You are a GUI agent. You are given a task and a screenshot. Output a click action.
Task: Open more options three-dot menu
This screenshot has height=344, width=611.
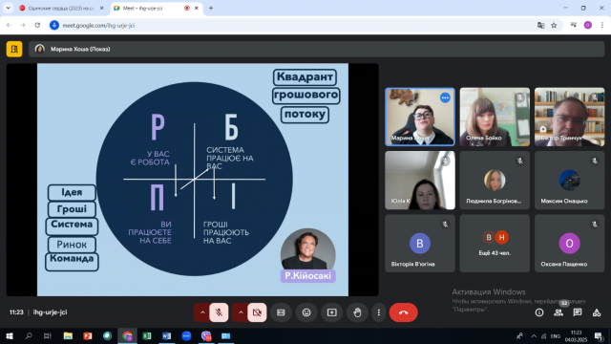pos(378,312)
